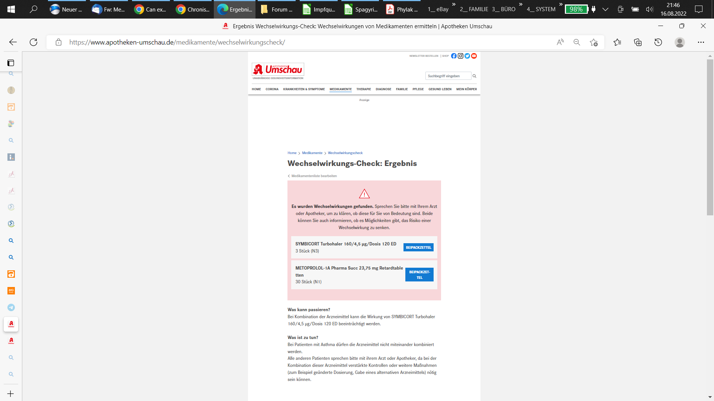The image size is (714, 401).
Task: Open vertical tabs pane icon
Action: click(11, 63)
